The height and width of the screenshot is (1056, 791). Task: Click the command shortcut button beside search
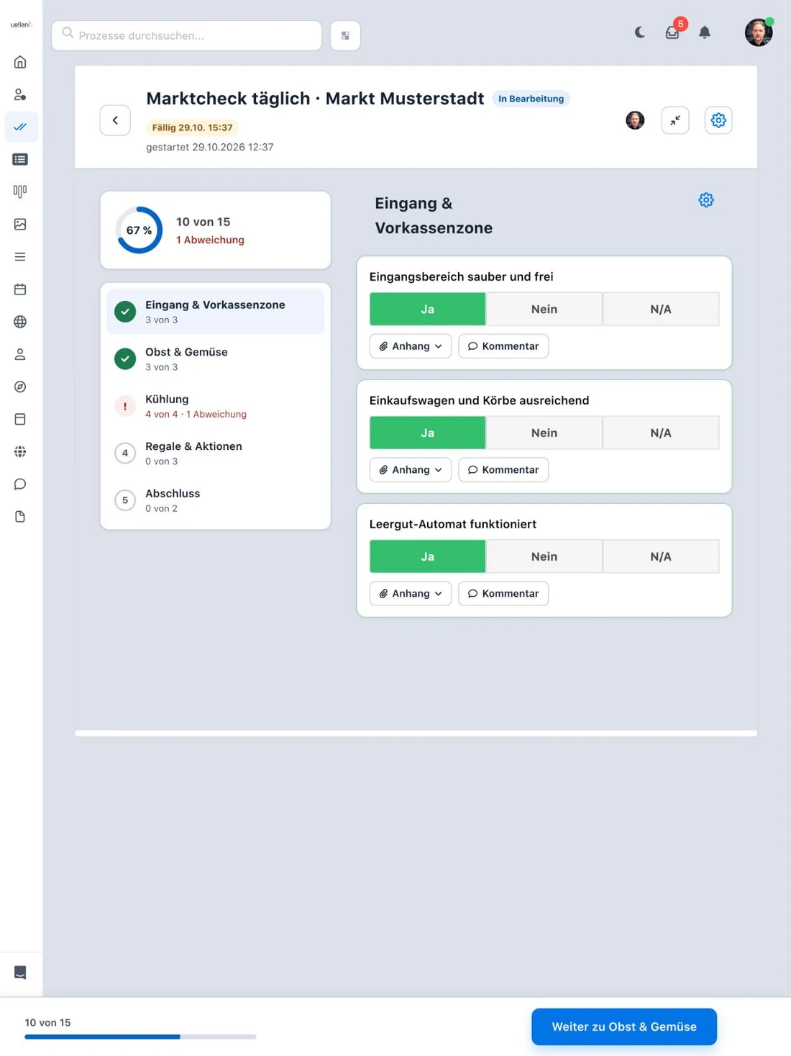345,35
